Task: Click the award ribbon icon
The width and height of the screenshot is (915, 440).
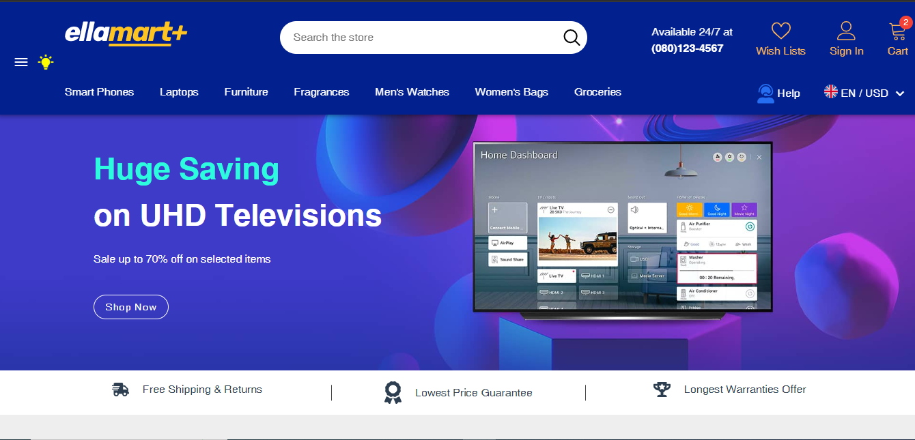Action: [393, 392]
